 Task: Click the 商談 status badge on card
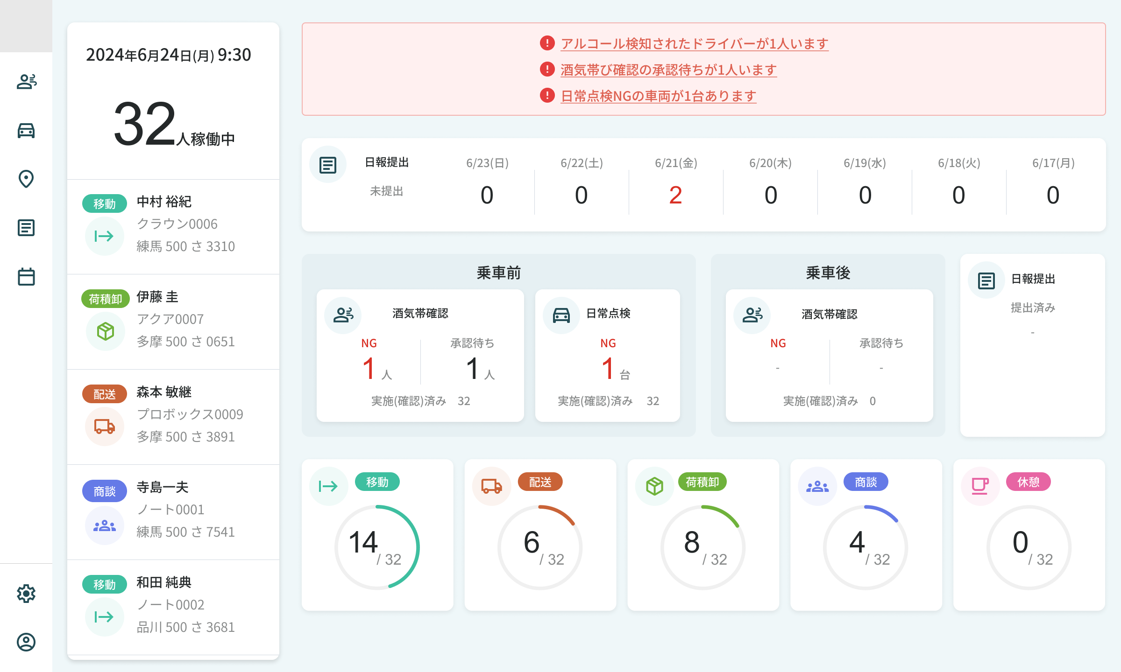866,482
